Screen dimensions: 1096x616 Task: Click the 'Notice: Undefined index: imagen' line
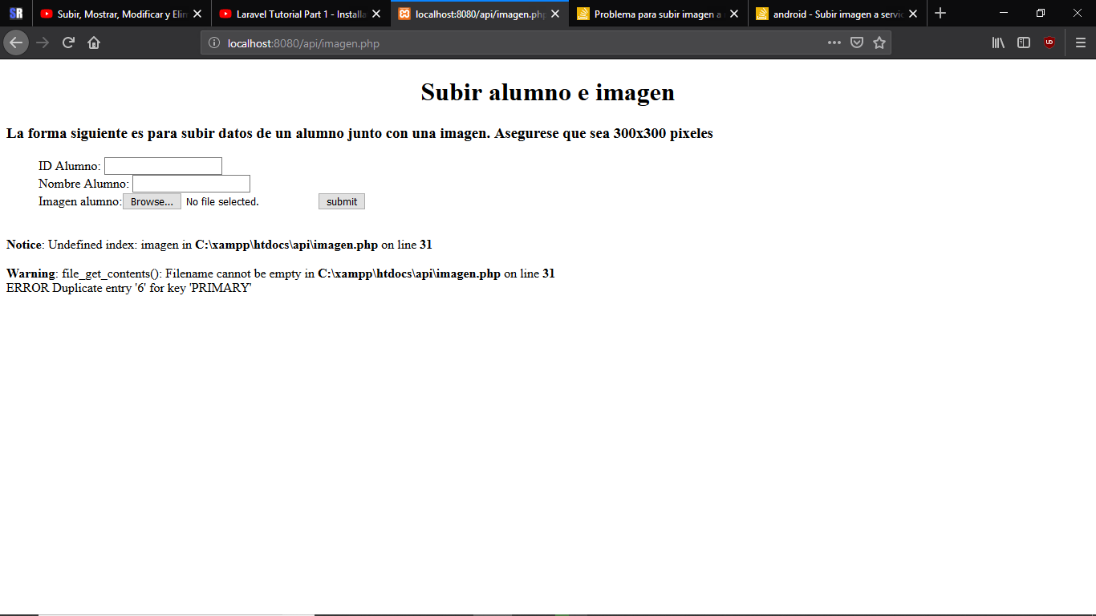pyautogui.click(x=219, y=245)
